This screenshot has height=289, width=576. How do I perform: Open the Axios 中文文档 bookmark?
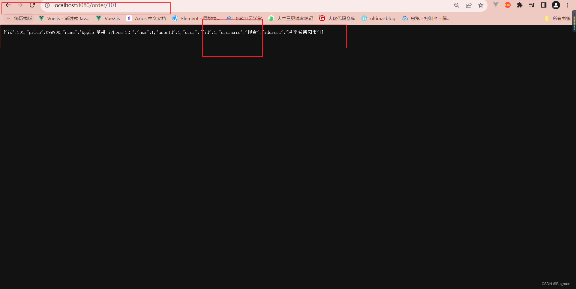(146, 19)
